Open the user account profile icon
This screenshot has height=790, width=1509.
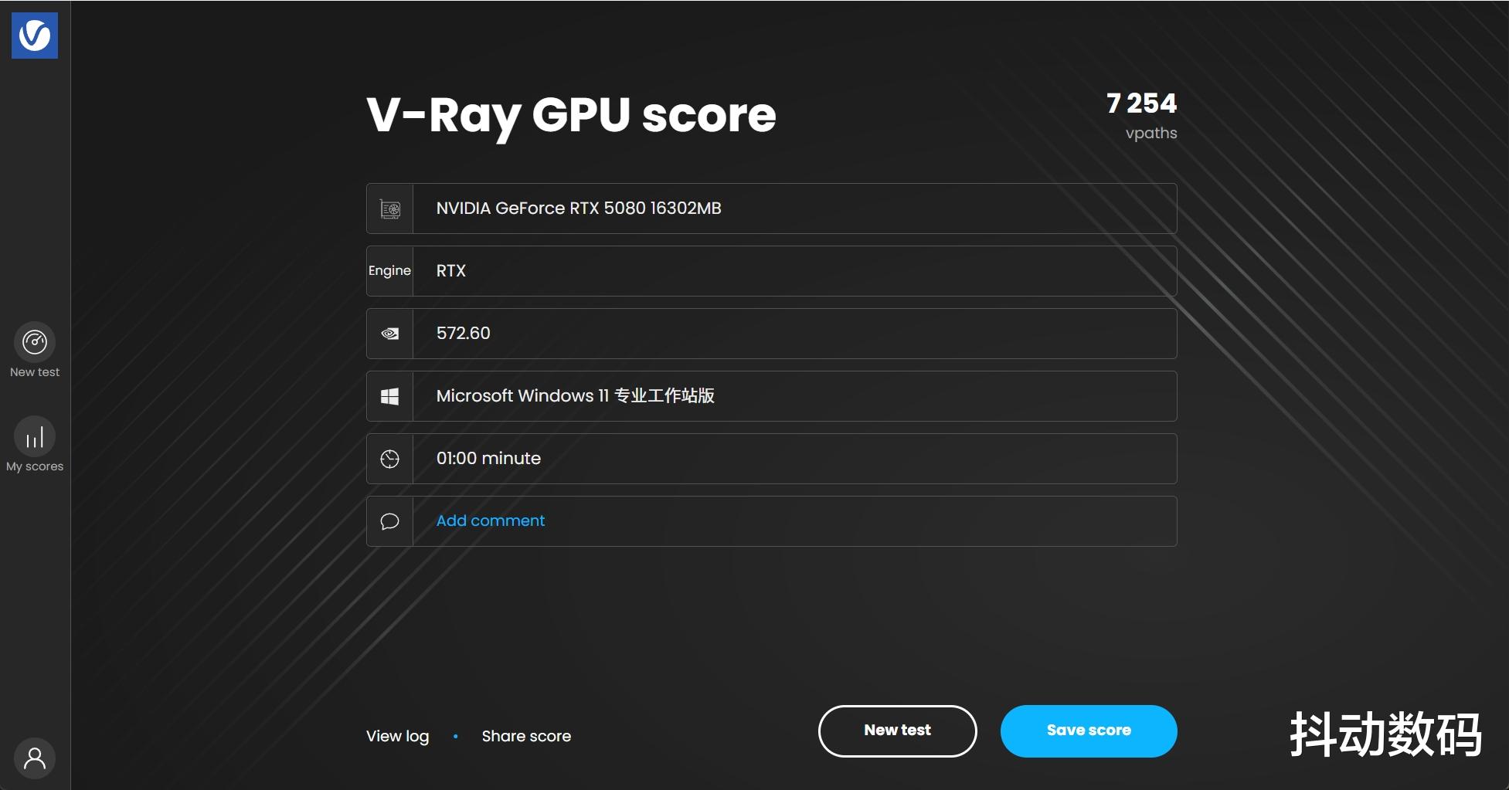(x=35, y=758)
